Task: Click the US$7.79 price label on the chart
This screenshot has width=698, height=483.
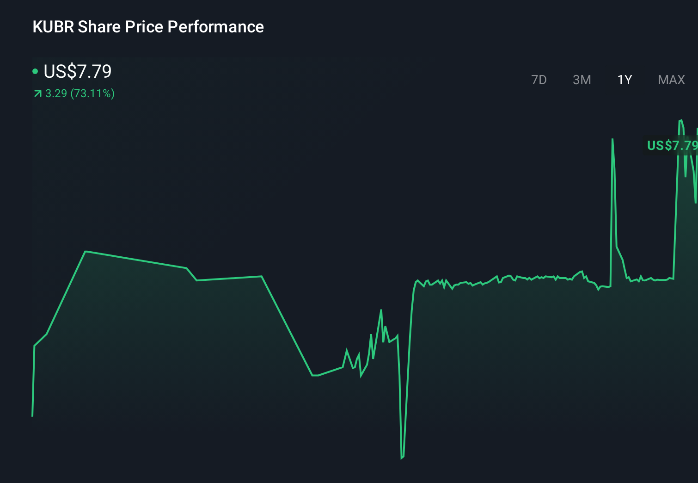Action: click(x=672, y=146)
